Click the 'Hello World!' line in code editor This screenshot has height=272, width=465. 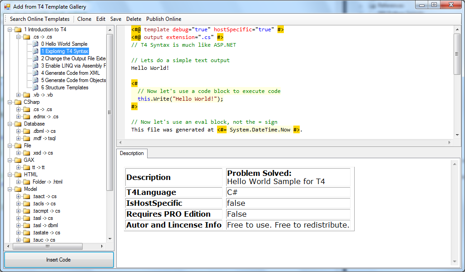coord(150,68)
